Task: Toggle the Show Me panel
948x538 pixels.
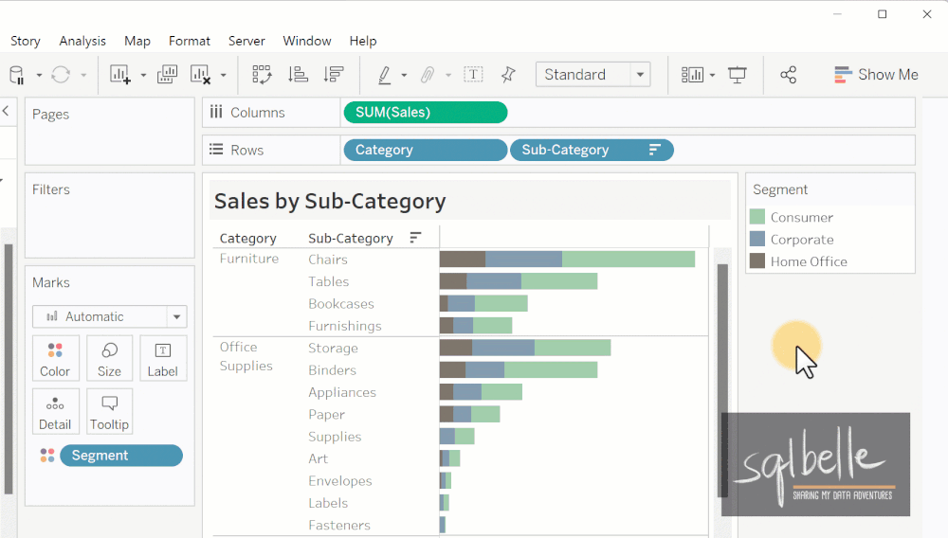Action: pyautogui.click(x=876, y=75)
